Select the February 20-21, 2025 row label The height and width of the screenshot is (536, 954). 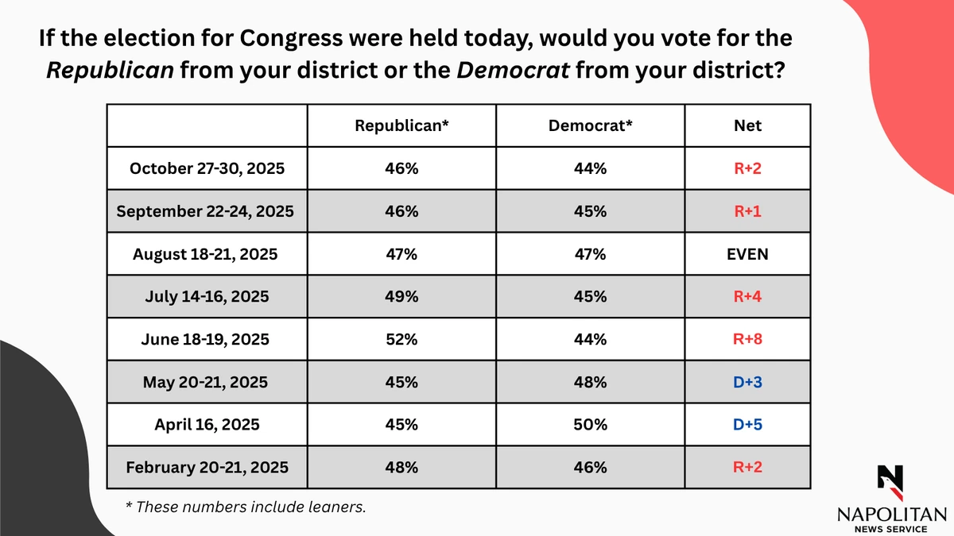click(x=206, y=468)
